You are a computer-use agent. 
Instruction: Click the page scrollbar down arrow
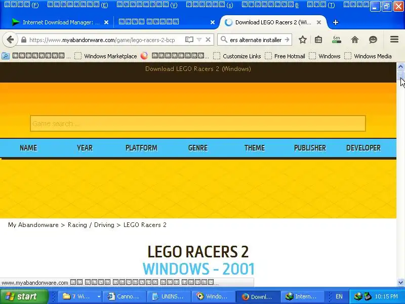click(x=400, y=283)
